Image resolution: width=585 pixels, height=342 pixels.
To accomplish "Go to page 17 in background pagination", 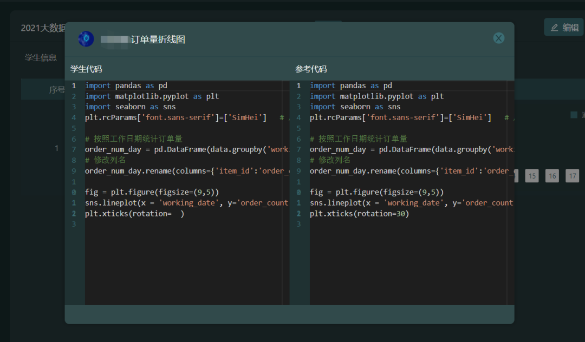I will [x=573, y=176].
